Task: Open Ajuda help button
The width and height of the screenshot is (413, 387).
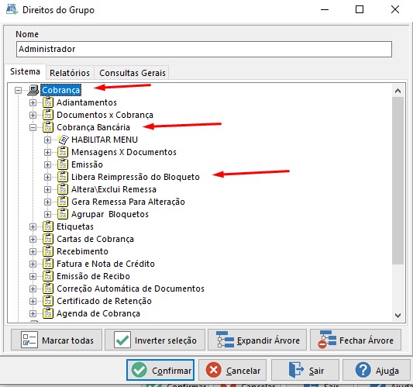Action: click(x=377, y=370)
